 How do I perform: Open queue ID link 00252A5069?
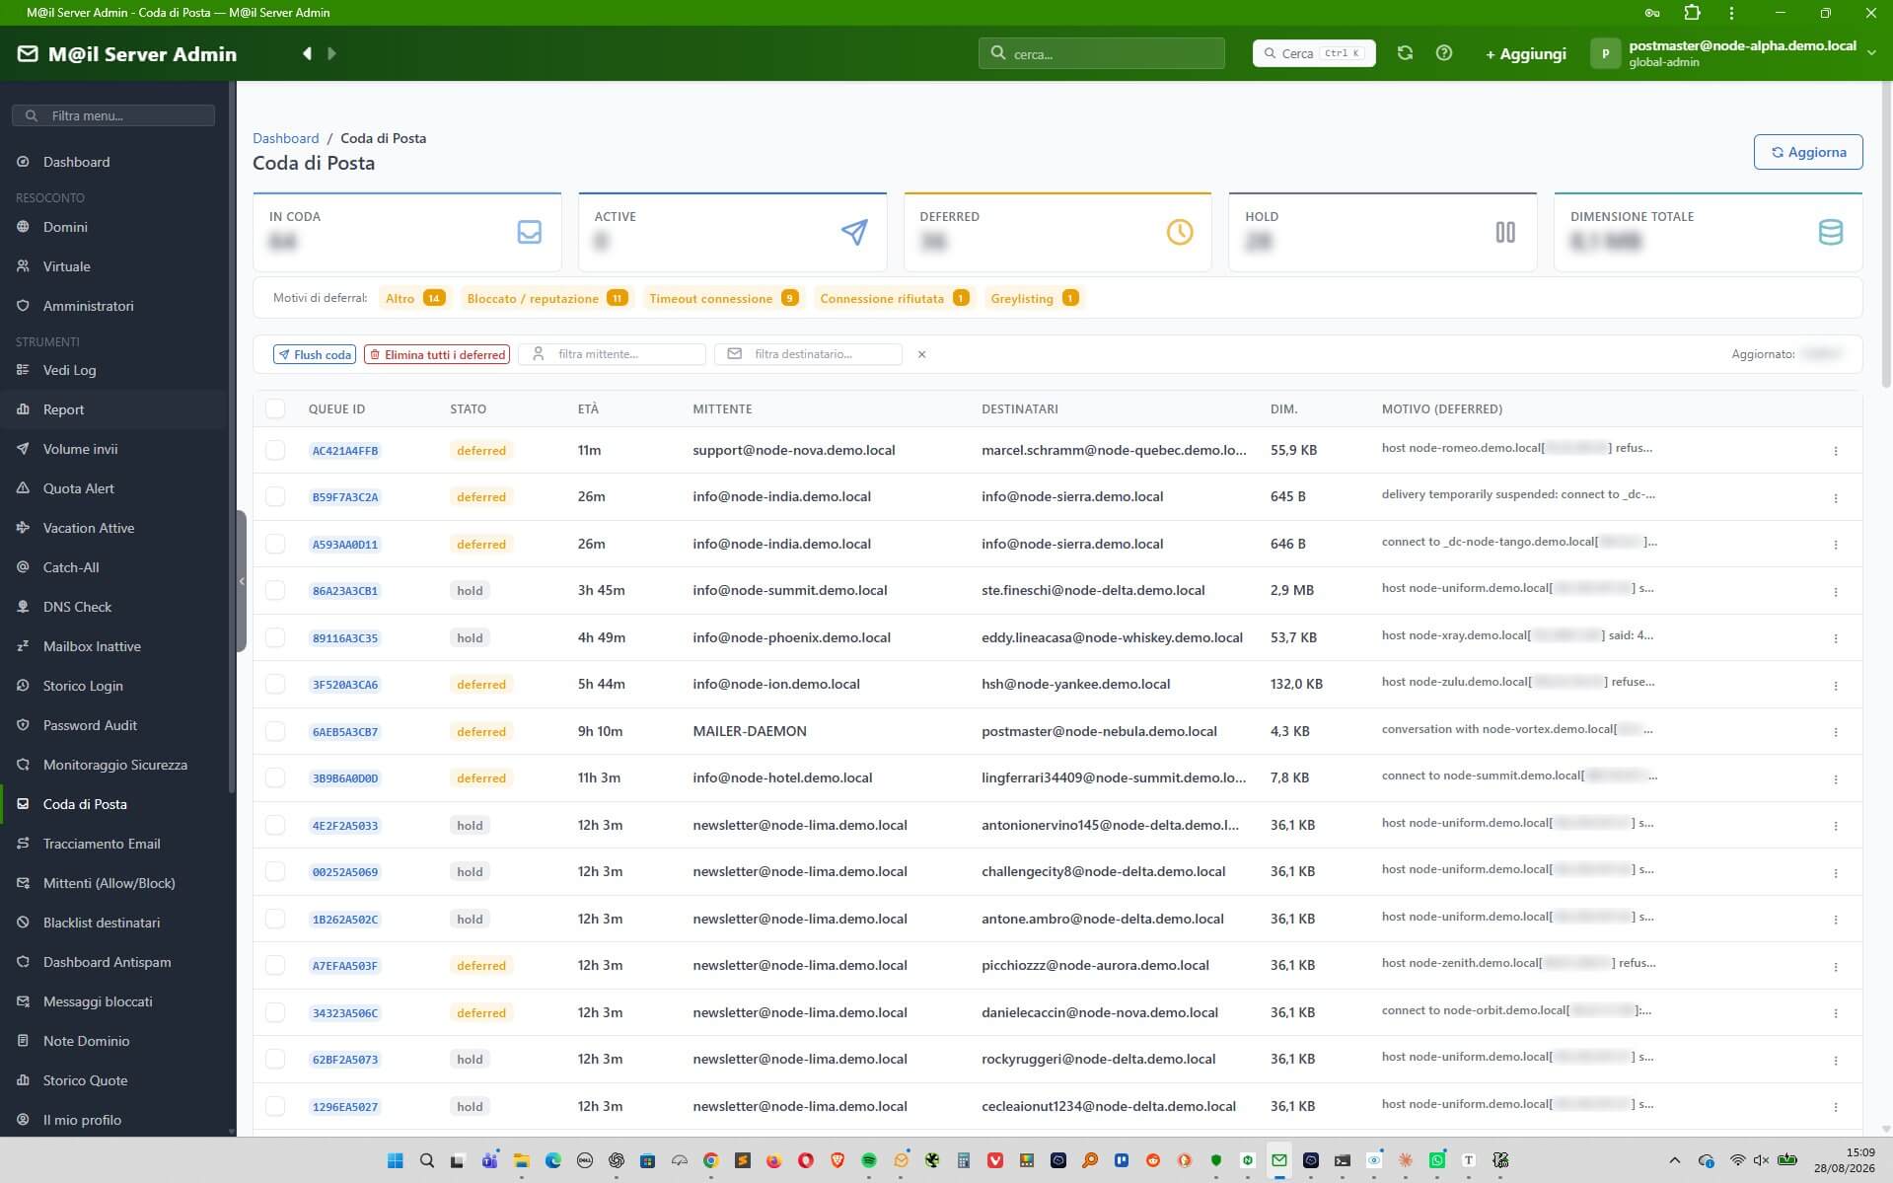pos(345,872)
